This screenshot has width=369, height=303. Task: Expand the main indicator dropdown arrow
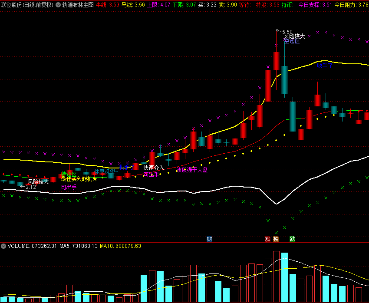coord(58,5)
